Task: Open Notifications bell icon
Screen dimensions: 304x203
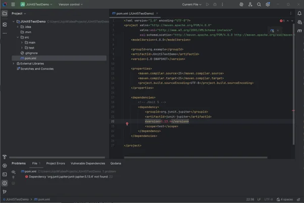Action: coord(299,14)
